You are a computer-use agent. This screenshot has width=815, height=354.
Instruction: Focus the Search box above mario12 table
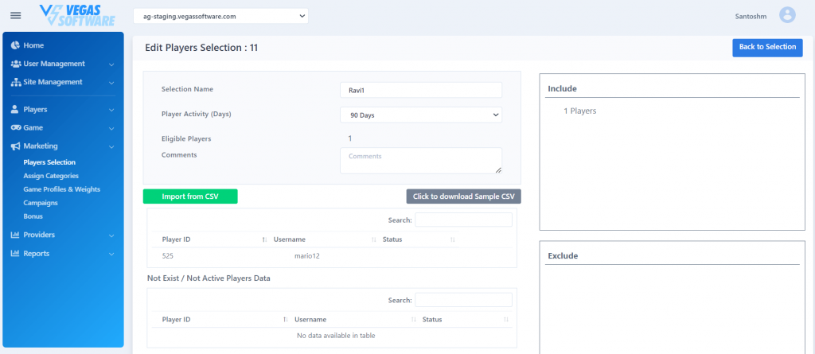[x=464, y=220]
